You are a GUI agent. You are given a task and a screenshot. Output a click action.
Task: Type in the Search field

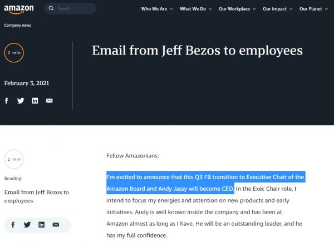[x=75, y=9]
